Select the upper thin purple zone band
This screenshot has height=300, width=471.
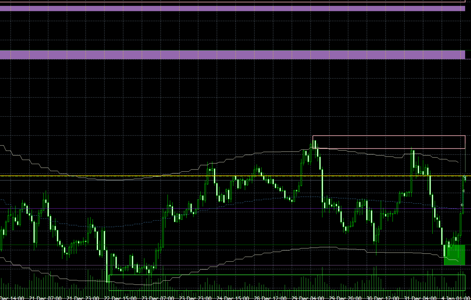(233, 8)
